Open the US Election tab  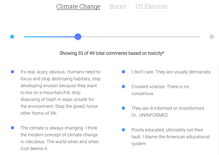[151, 7]
